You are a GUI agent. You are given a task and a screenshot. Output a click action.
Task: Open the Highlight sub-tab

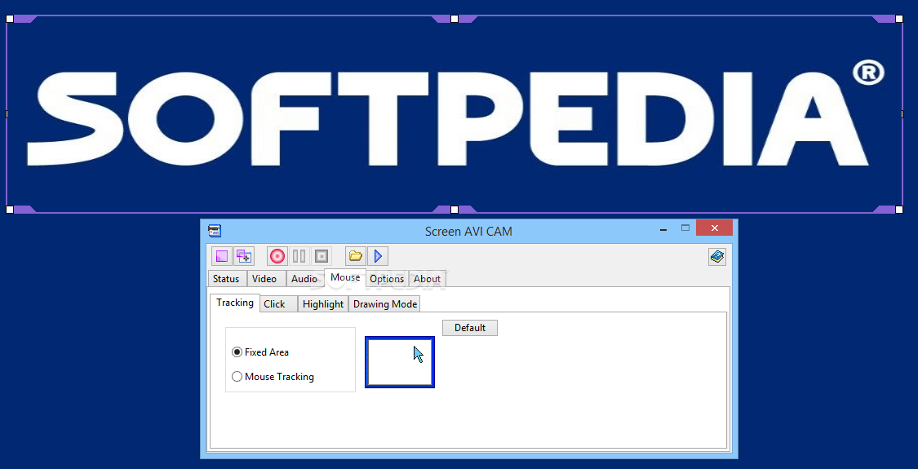point(323,304)
